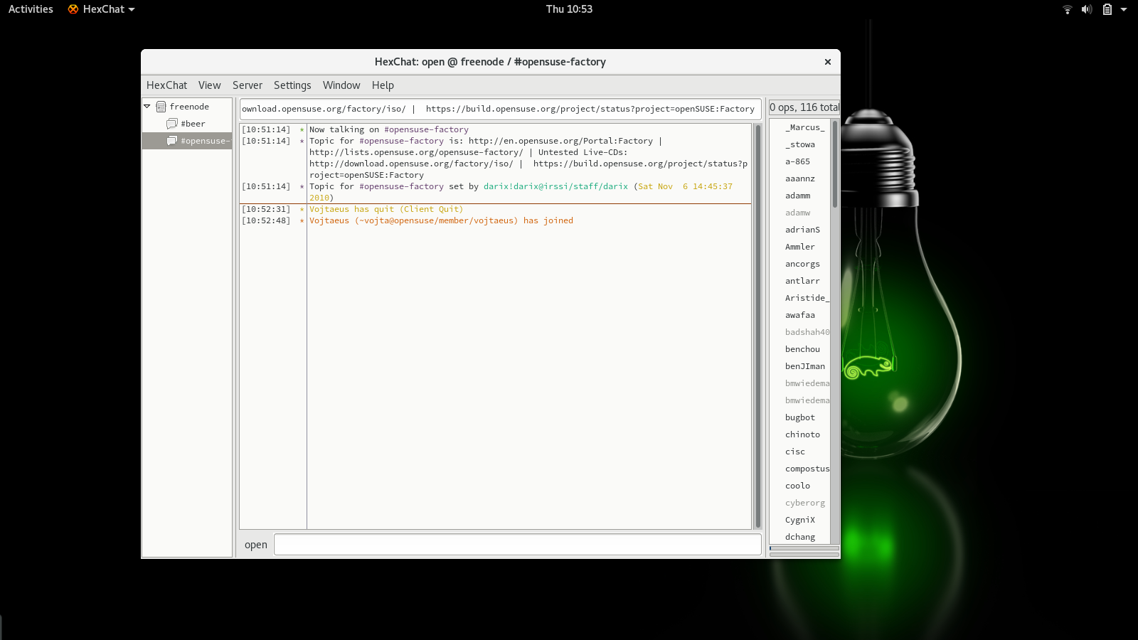Click the channel topic text field

pos(500,109)
